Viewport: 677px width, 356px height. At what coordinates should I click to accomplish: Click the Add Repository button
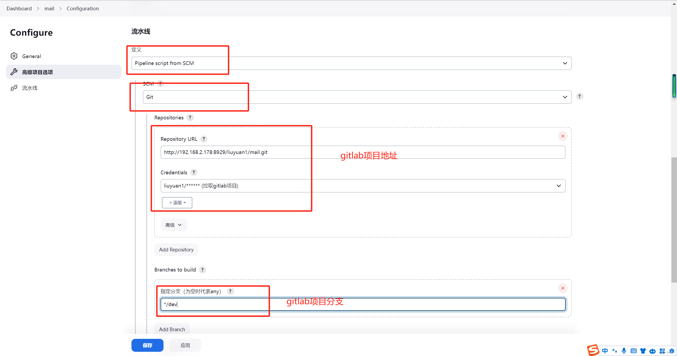coord(176,250)
